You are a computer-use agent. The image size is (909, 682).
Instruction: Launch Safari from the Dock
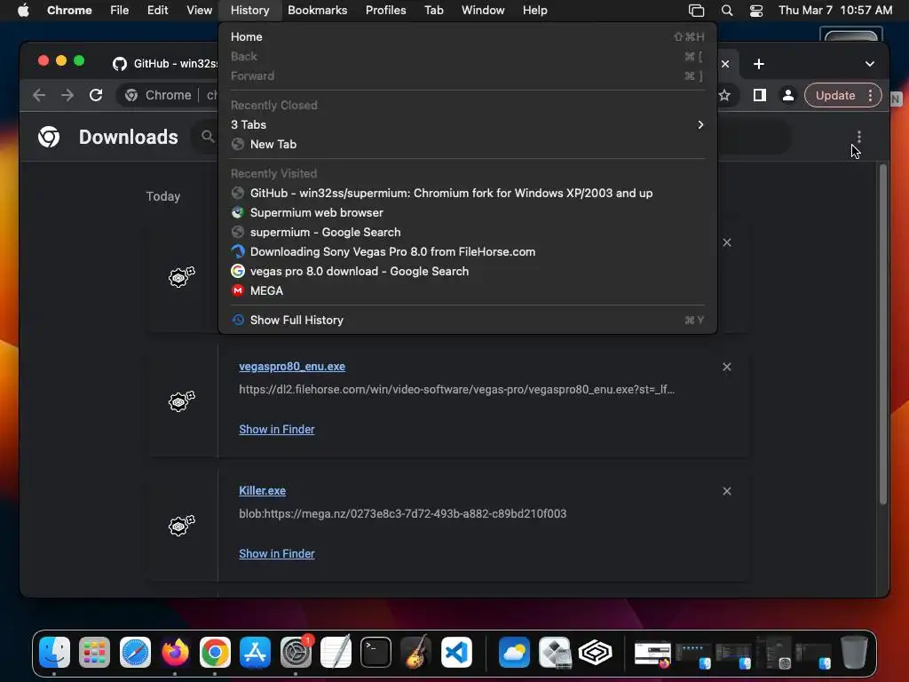135,653
